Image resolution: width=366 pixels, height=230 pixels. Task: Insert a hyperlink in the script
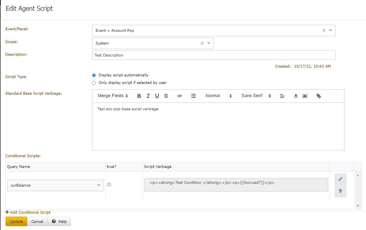coord(319,96)
